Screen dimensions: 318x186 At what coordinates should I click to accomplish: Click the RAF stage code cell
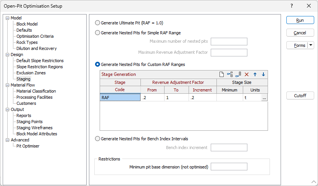click(x=120, y=98)
